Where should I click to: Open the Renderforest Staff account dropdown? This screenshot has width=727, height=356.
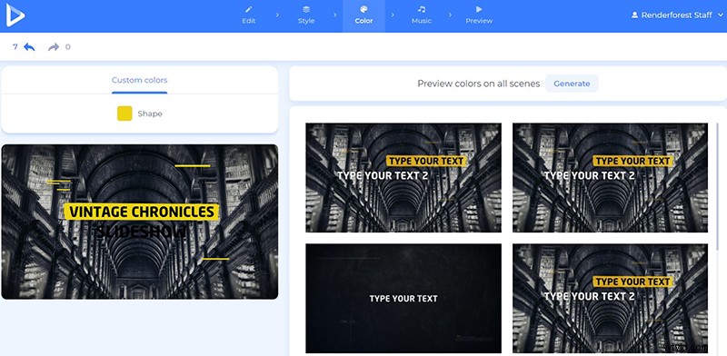point(677,15)
